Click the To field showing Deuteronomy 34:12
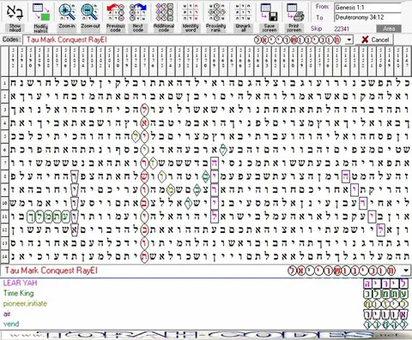 (x=368, y=17)
